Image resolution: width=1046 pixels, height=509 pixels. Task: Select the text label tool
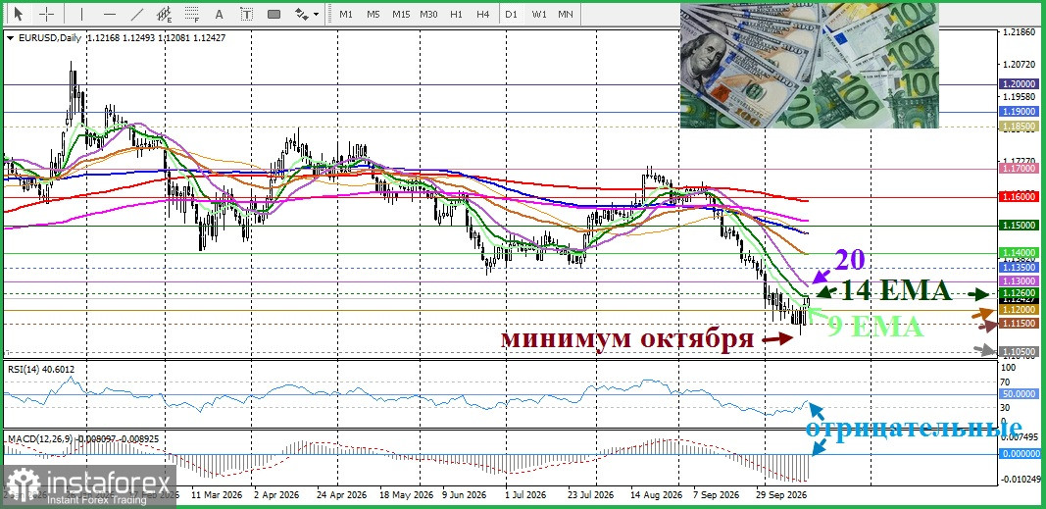[x=247, y=14]
